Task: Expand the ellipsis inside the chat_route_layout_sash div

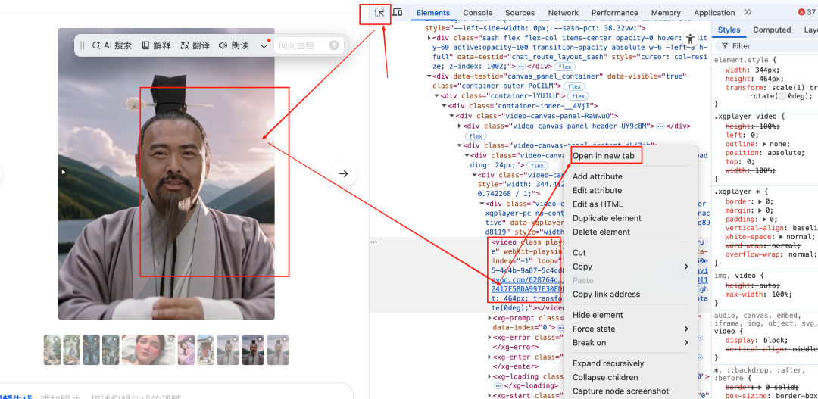Action: pyautogui.click(x=520, y=67)
